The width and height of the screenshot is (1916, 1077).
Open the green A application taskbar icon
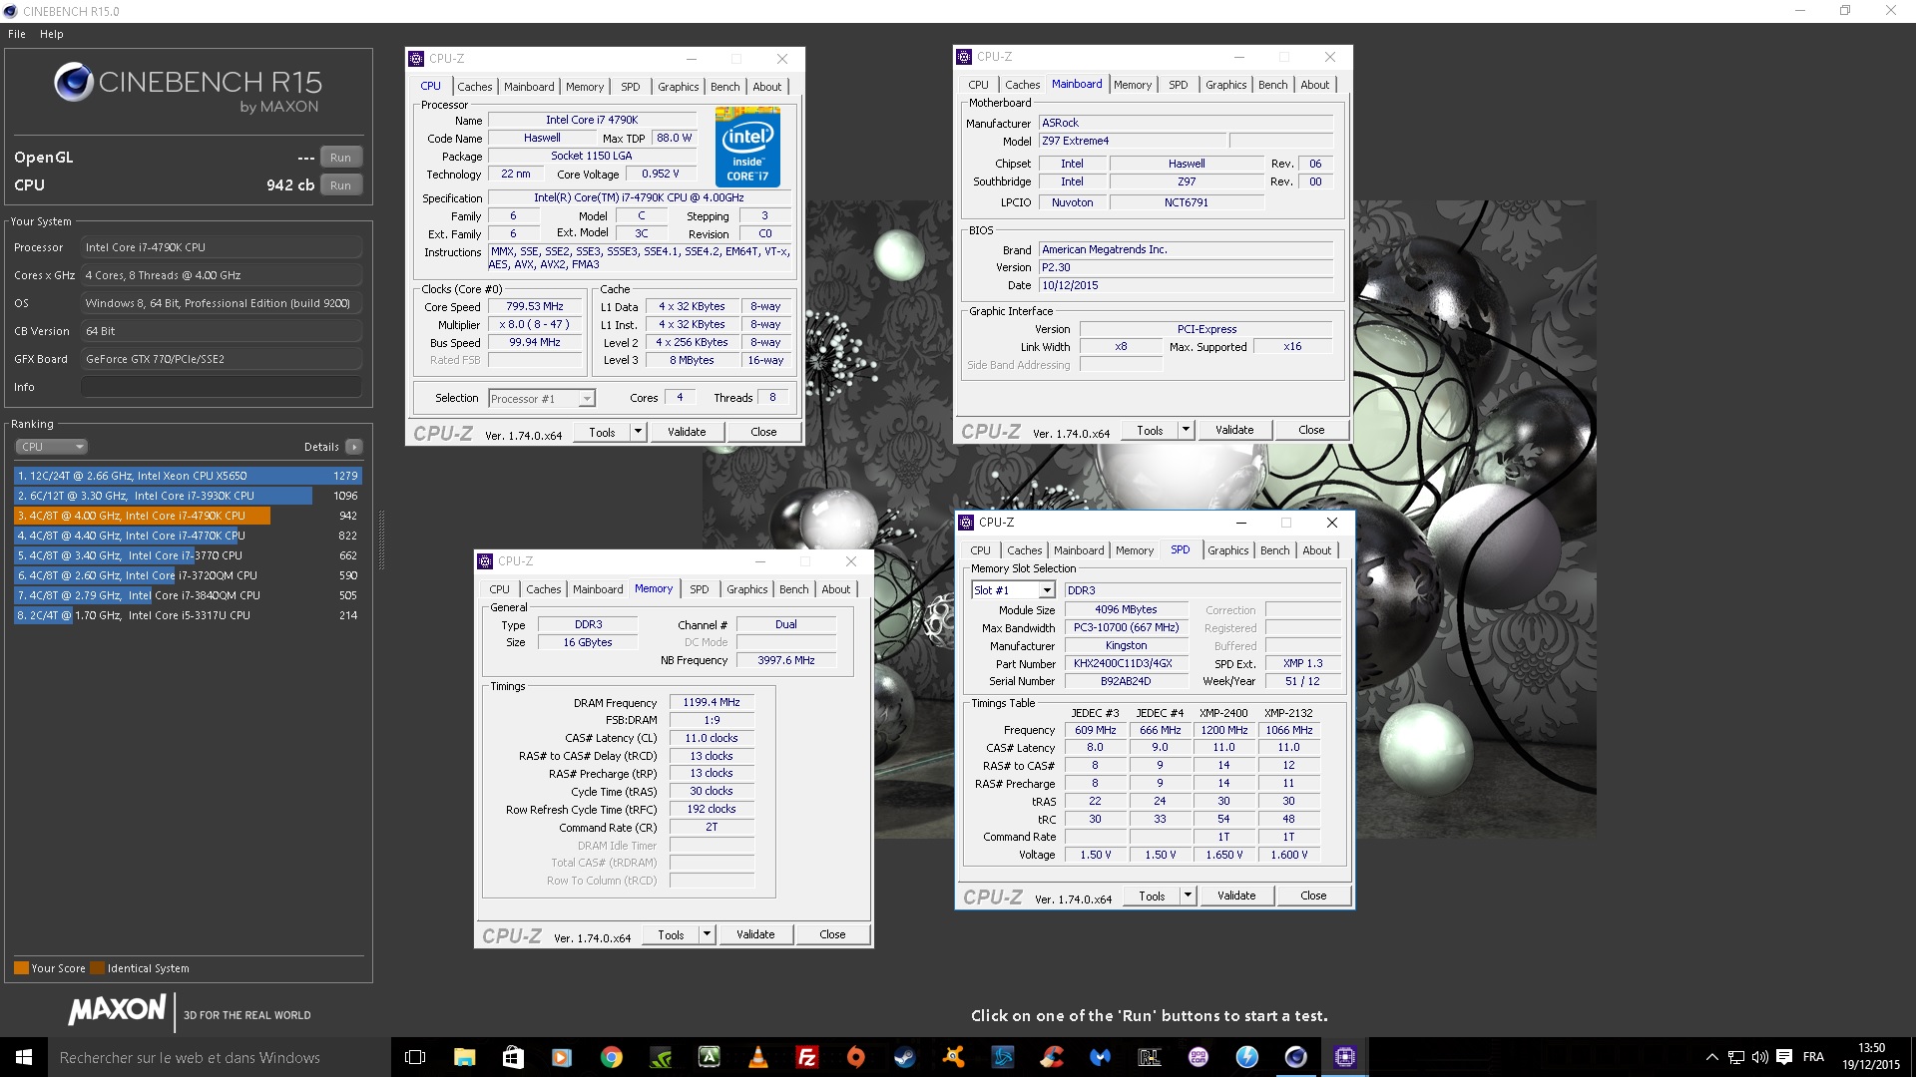pos(709,1057)
